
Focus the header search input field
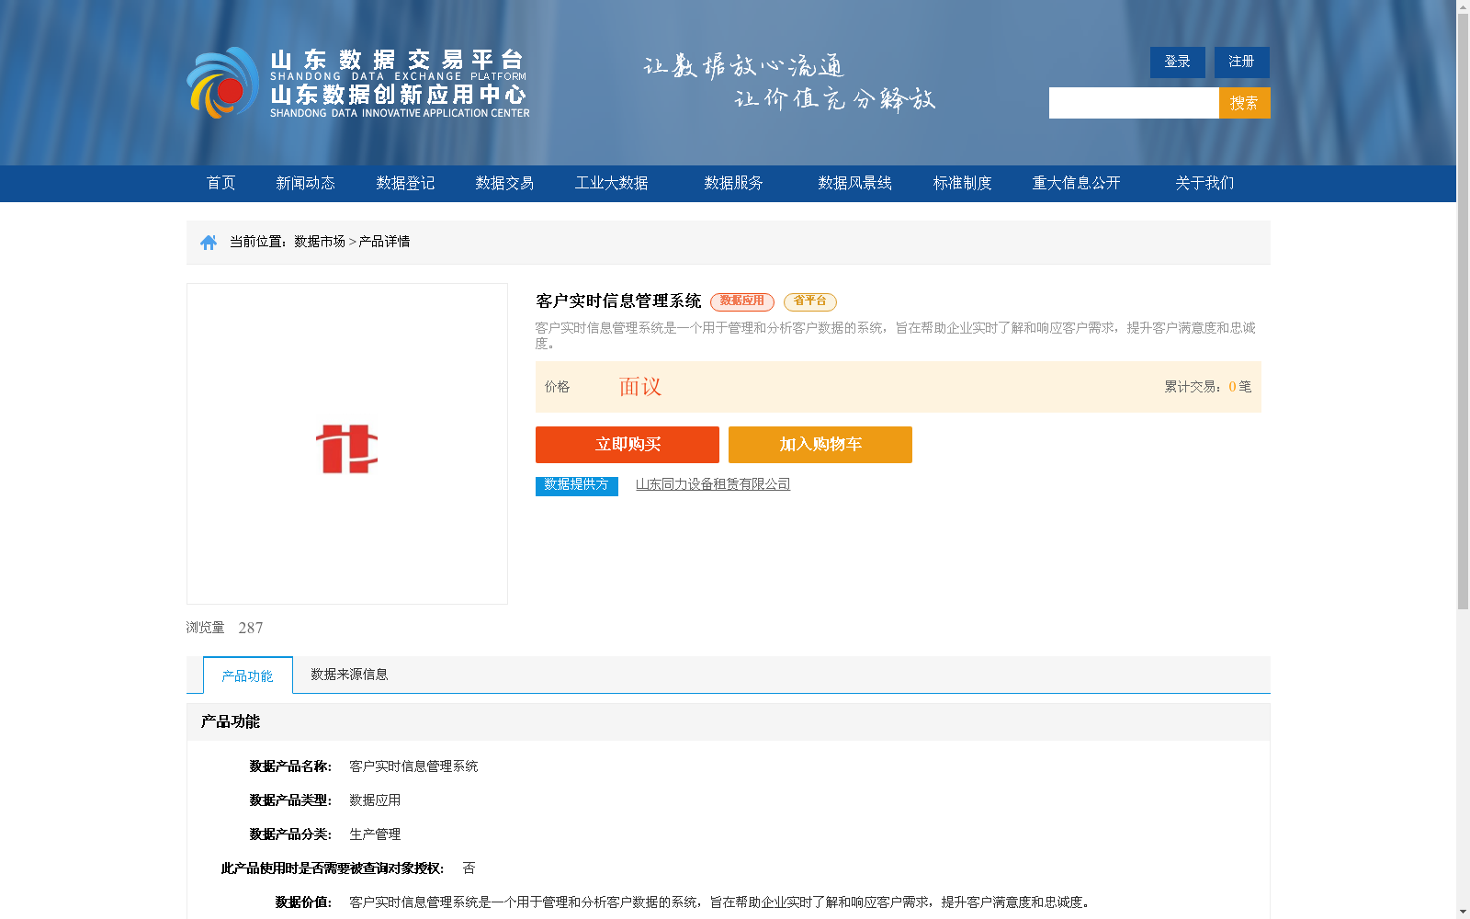coord(1134,103)
